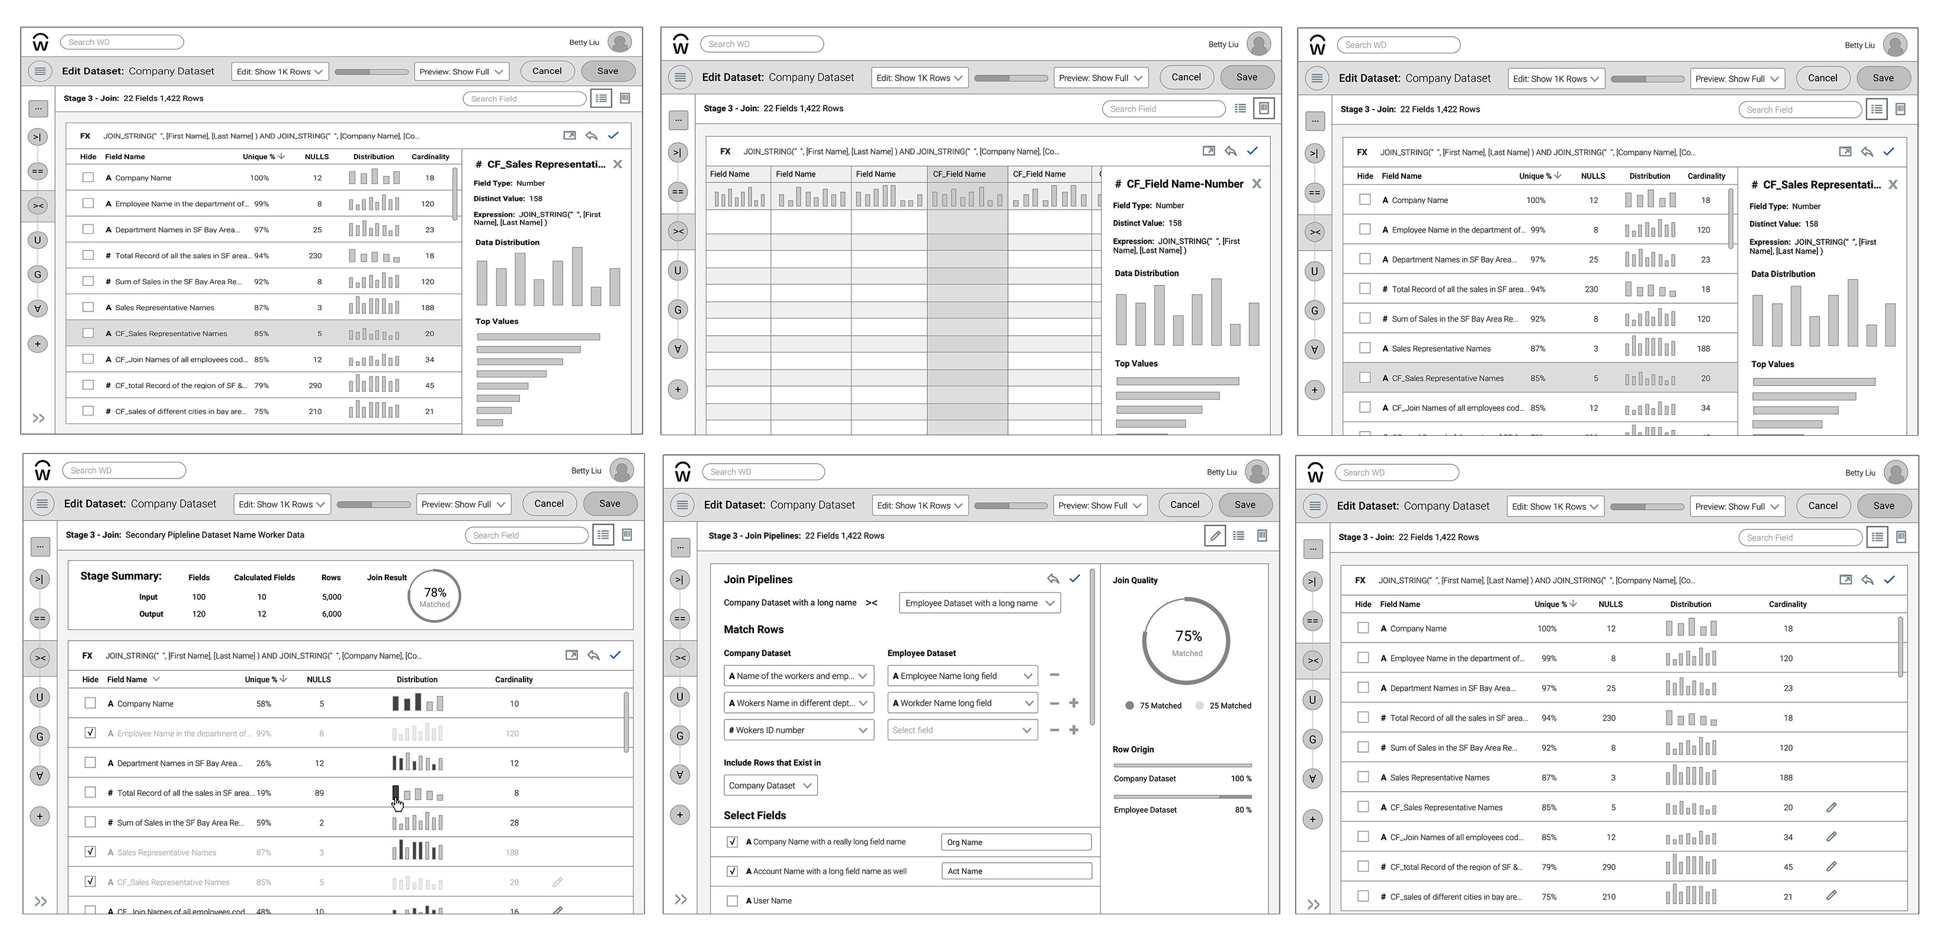Viewport: 1933px width, 935px height.
Task: Uncheck the checked Sales Representative Names hide checkbox
Action: tap(90, 852)
